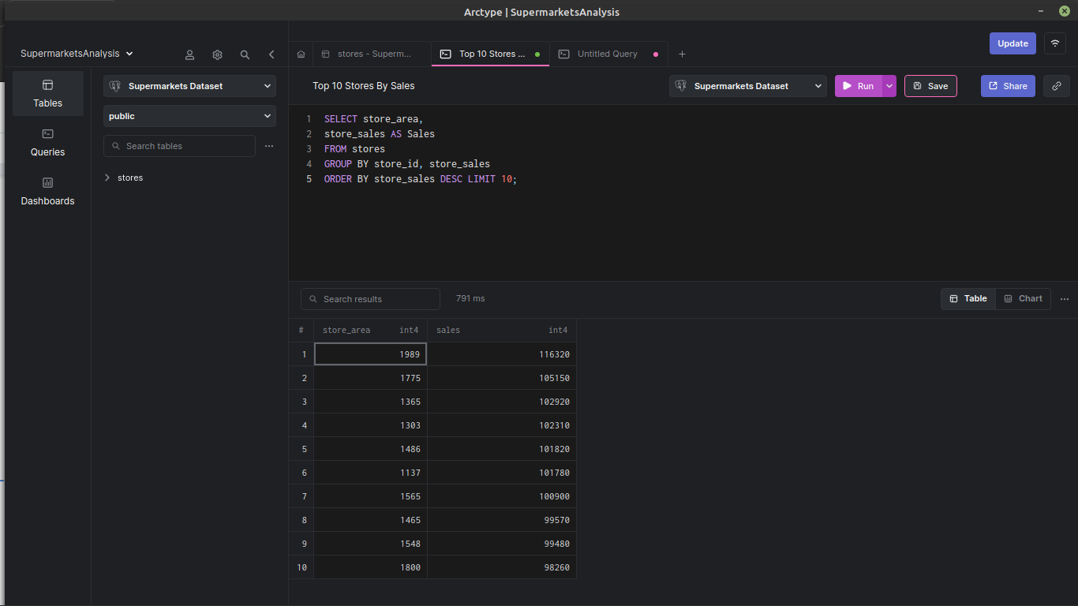Viewport: 1078px width, 606px height.
Task: Open workspace settings via the gear icon
Action: (x=217, y=54)
